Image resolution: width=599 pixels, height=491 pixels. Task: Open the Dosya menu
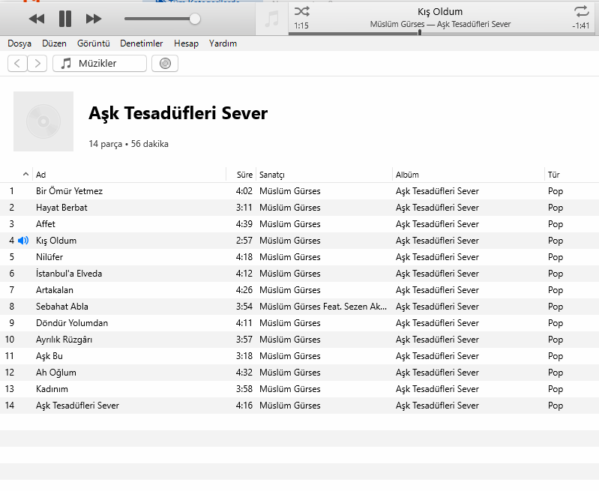pos(19,43)
